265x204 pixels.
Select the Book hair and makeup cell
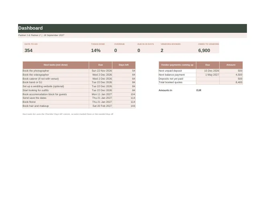coord(55,106)
